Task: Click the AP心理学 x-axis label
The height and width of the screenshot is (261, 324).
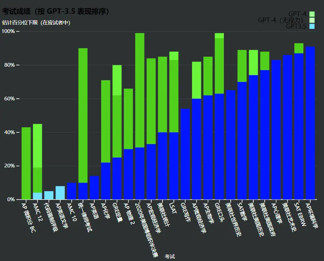Action: coord(277,213)
